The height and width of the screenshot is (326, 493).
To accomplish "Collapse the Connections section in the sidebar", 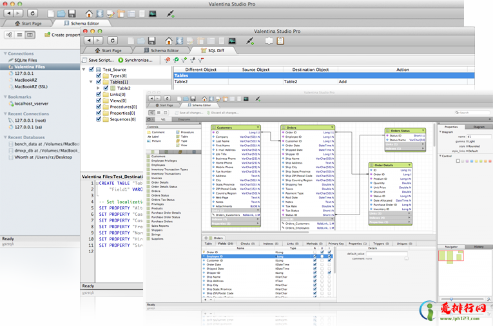I will (5, 53).
